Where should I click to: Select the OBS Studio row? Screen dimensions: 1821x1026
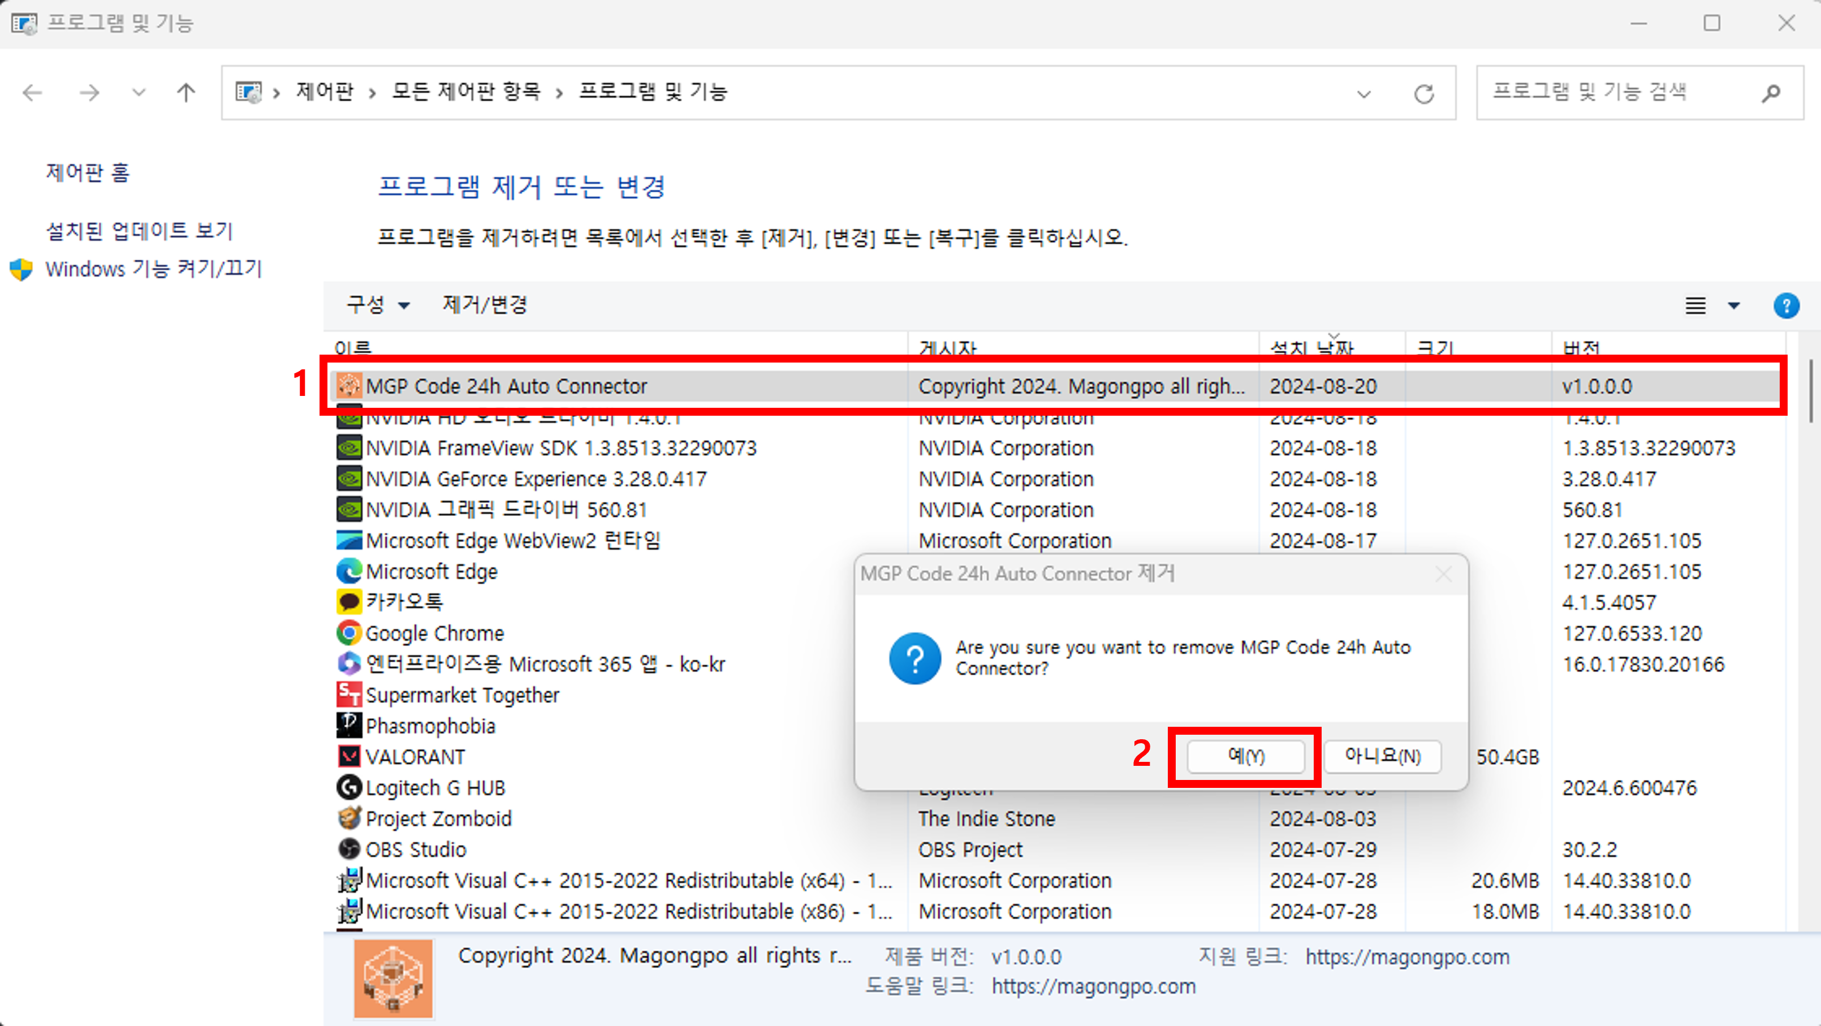[1054, 849]
